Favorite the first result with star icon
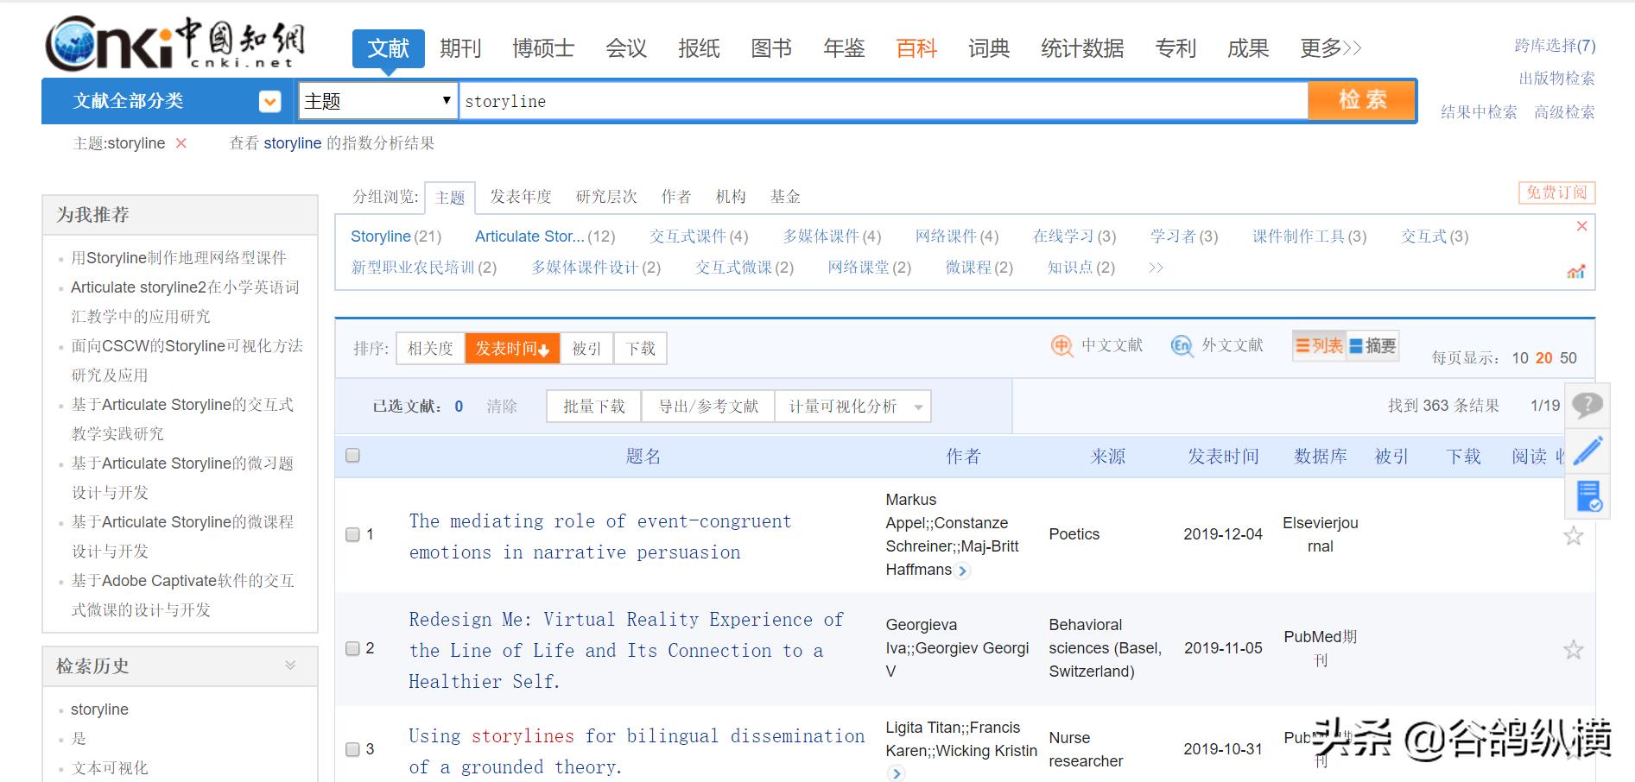This screenshot has height=782, width=1635. point(1573,536)
